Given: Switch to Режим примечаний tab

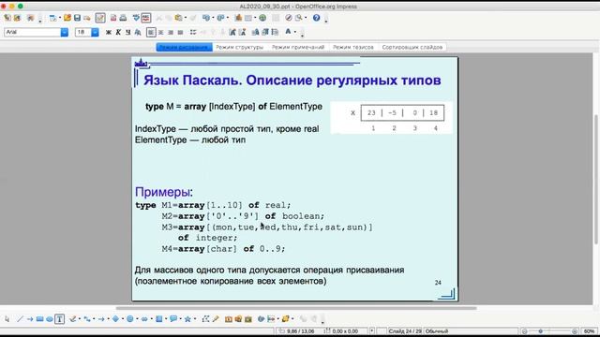Looking at the screenshot, I should [298, 47].
